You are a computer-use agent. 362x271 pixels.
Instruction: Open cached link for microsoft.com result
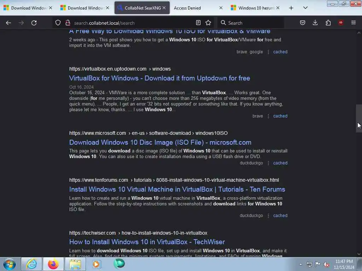(x=280, y=163)
